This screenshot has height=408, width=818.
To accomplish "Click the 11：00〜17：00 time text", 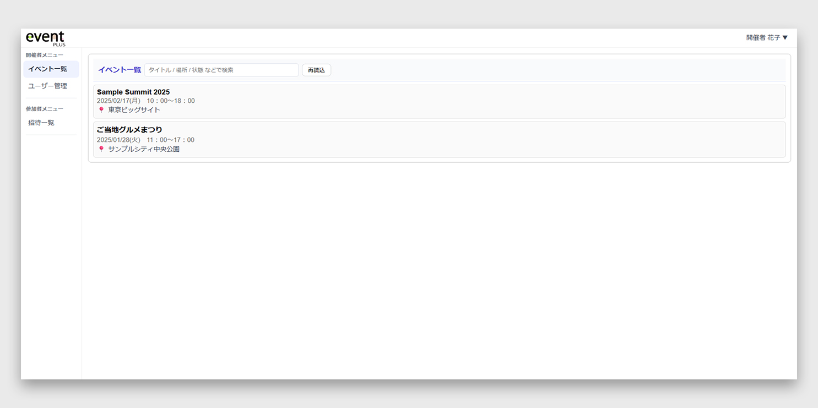I will coord(170,140).
